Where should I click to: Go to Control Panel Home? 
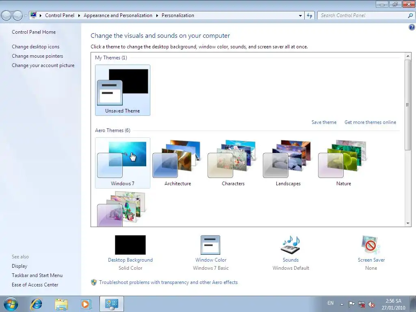pyautogui.click(x=34, y=32)
